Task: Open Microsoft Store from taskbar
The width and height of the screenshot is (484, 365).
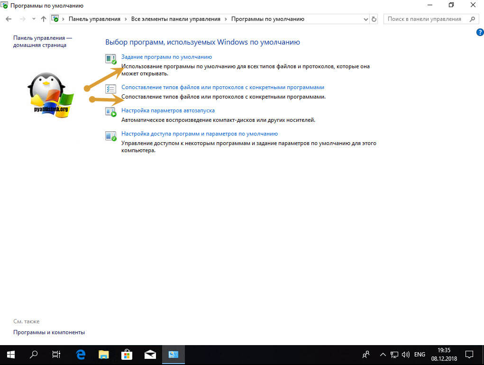Action: (127, 355)
